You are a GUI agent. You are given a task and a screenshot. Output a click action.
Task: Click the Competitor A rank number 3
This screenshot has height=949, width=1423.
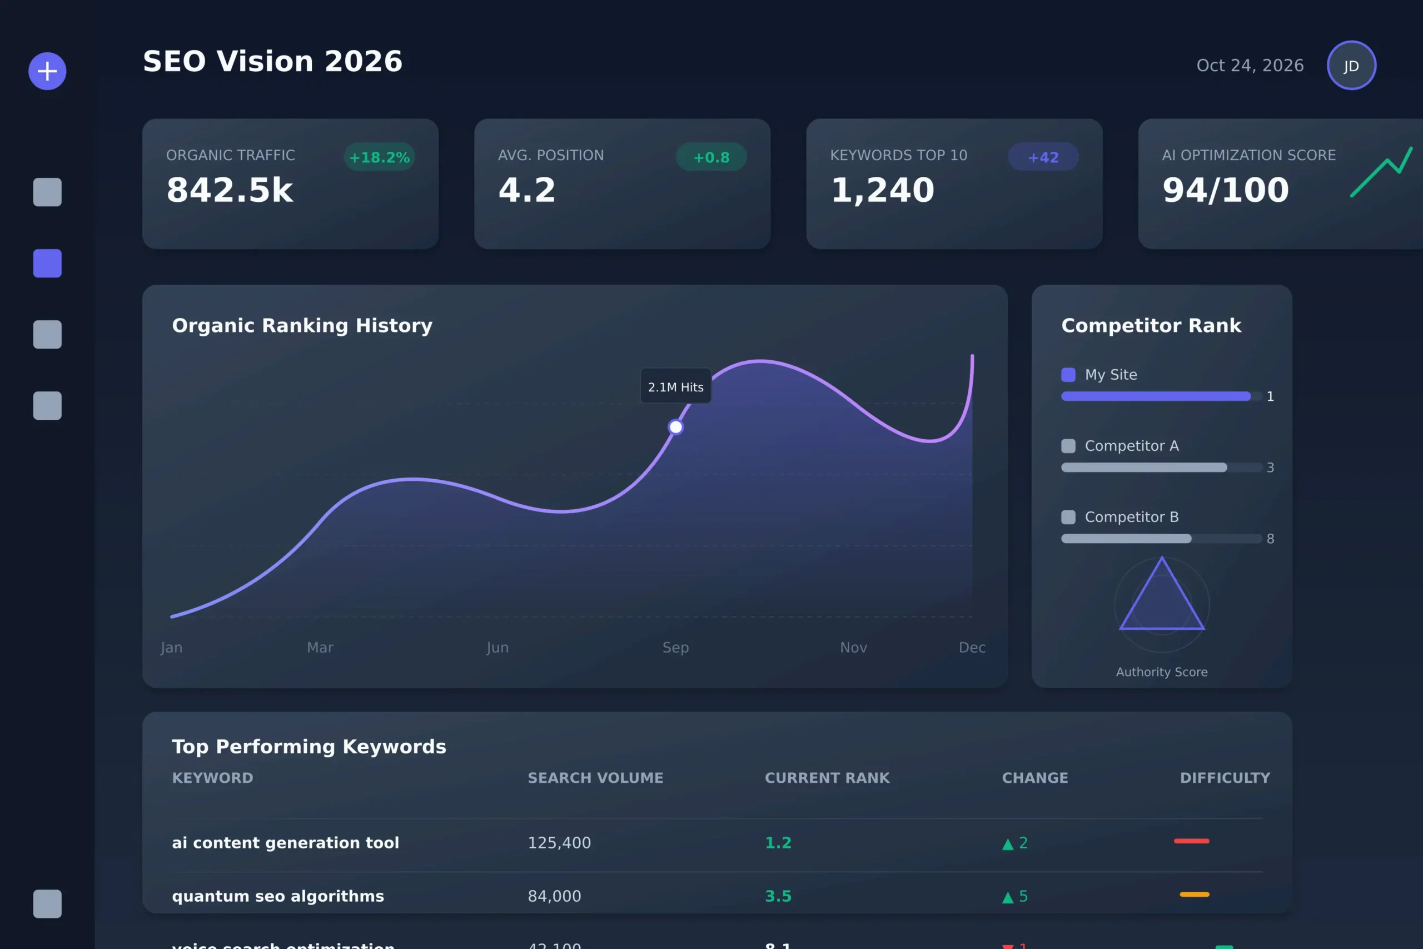coord(1271,467)
